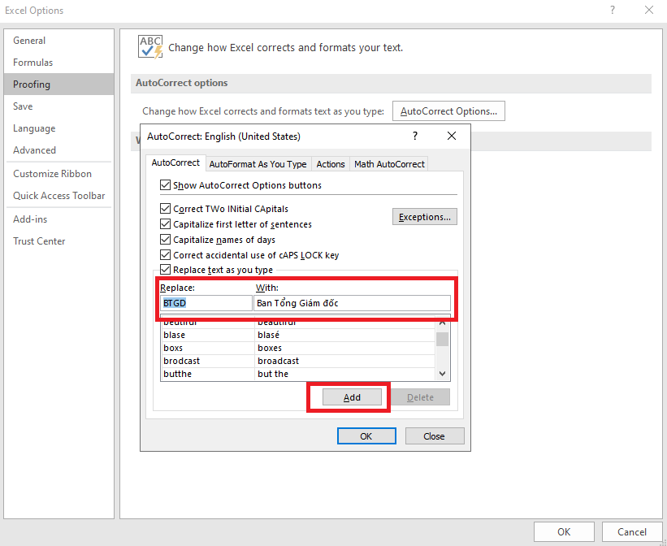Switch to the Math AutoCorrect tab
The image size is (667, 546).
(x=389, y=164)
